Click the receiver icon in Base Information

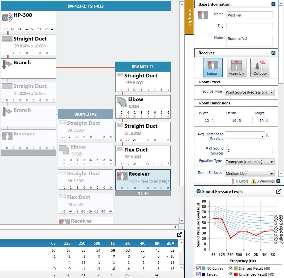pyautogui.click(x=203, y=15)
